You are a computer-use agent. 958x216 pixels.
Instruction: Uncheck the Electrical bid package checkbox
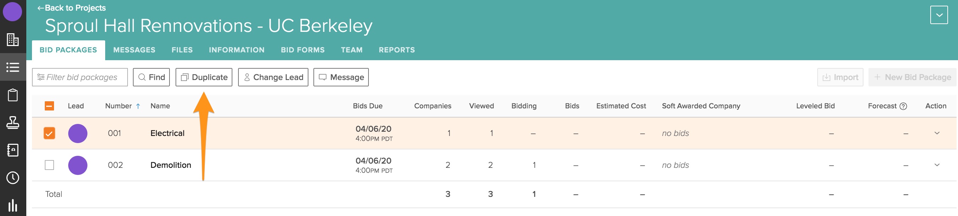coord(49,133)
